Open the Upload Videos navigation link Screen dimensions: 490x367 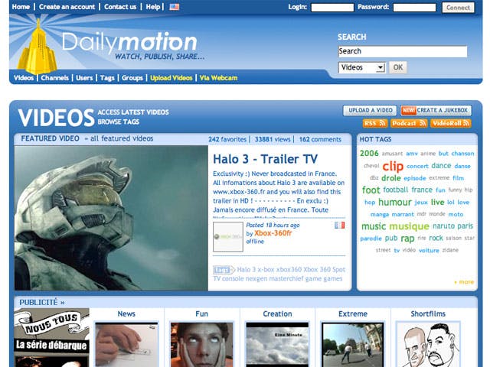click(171, 78)
